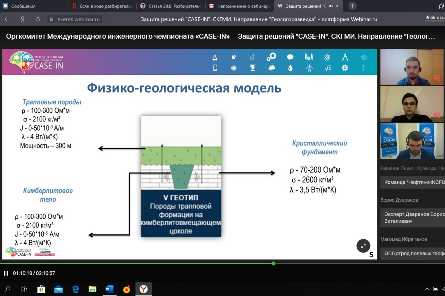Click the Борис Дзеранов sender name

coord(399,200)
